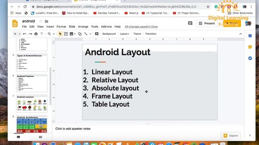Open the React js bookmark

click(x=132, y=13)
